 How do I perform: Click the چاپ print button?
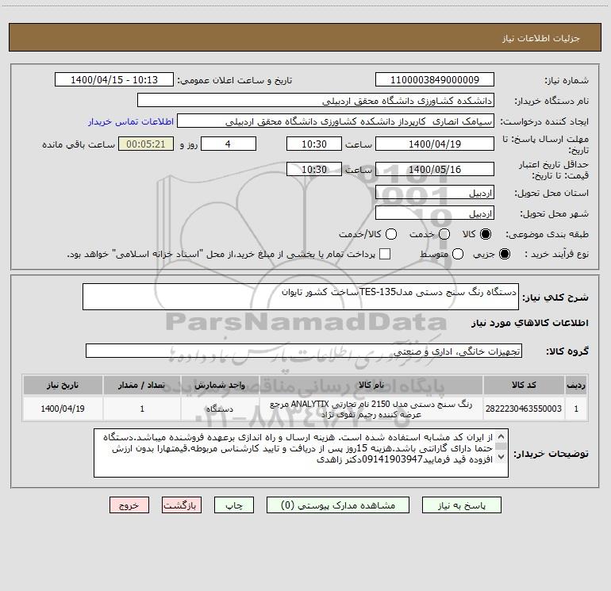[x=234, y=505]
